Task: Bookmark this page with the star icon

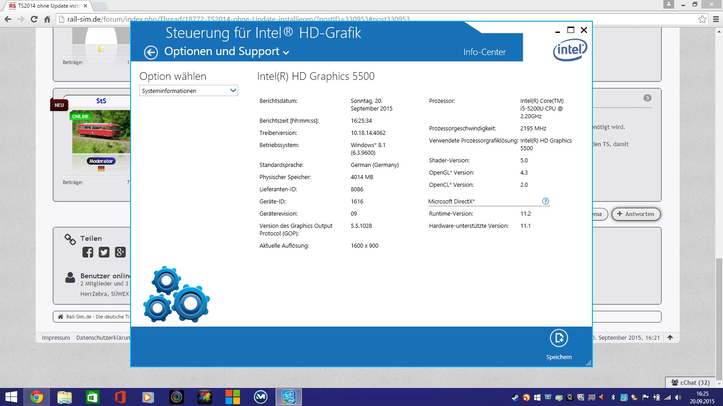Action: (x=702, y=19)
